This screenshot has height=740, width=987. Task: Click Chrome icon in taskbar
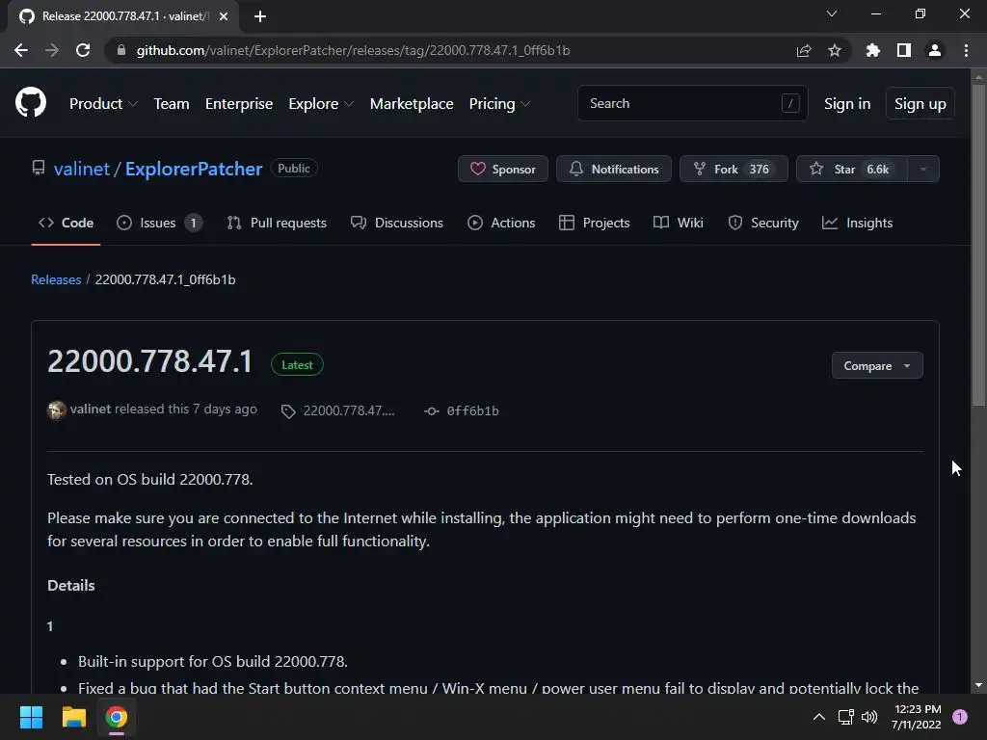117,717
